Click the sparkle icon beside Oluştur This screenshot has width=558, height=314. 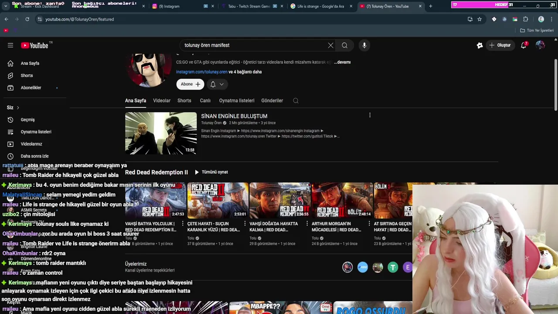pyautogui.click(x=480, y=45)
